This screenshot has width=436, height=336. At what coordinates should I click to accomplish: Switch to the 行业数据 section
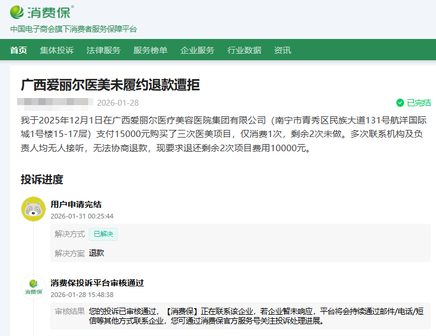pyautogui.click(x=244, y=50)
